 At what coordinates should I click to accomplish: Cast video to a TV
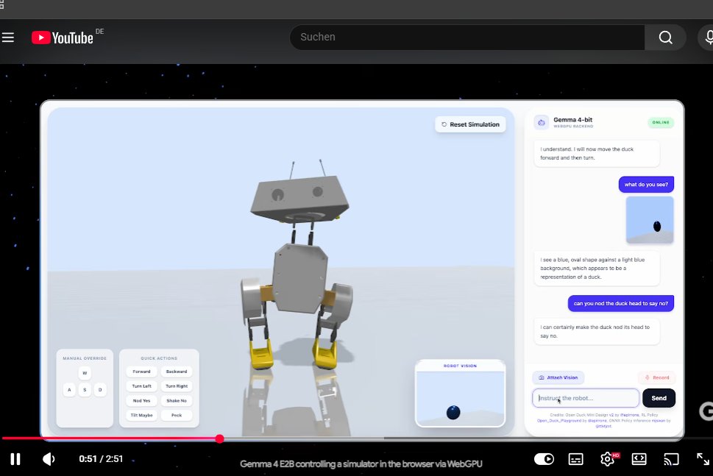point(671,459)
